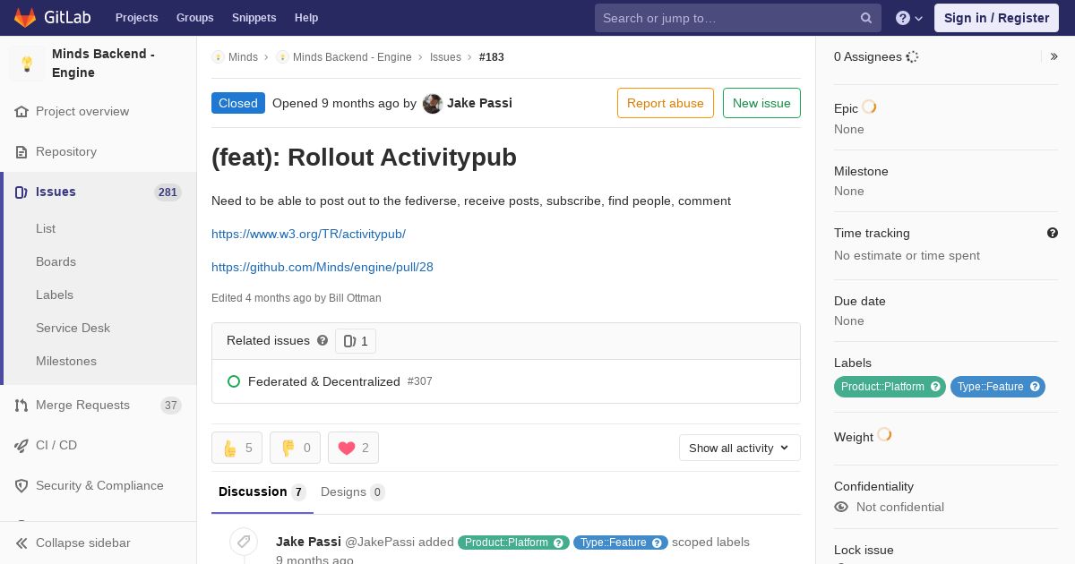Image resolution: width=1075 pixels, height=564 pixels.
Task: Click the related issues count badge
Action: point(356,341)
